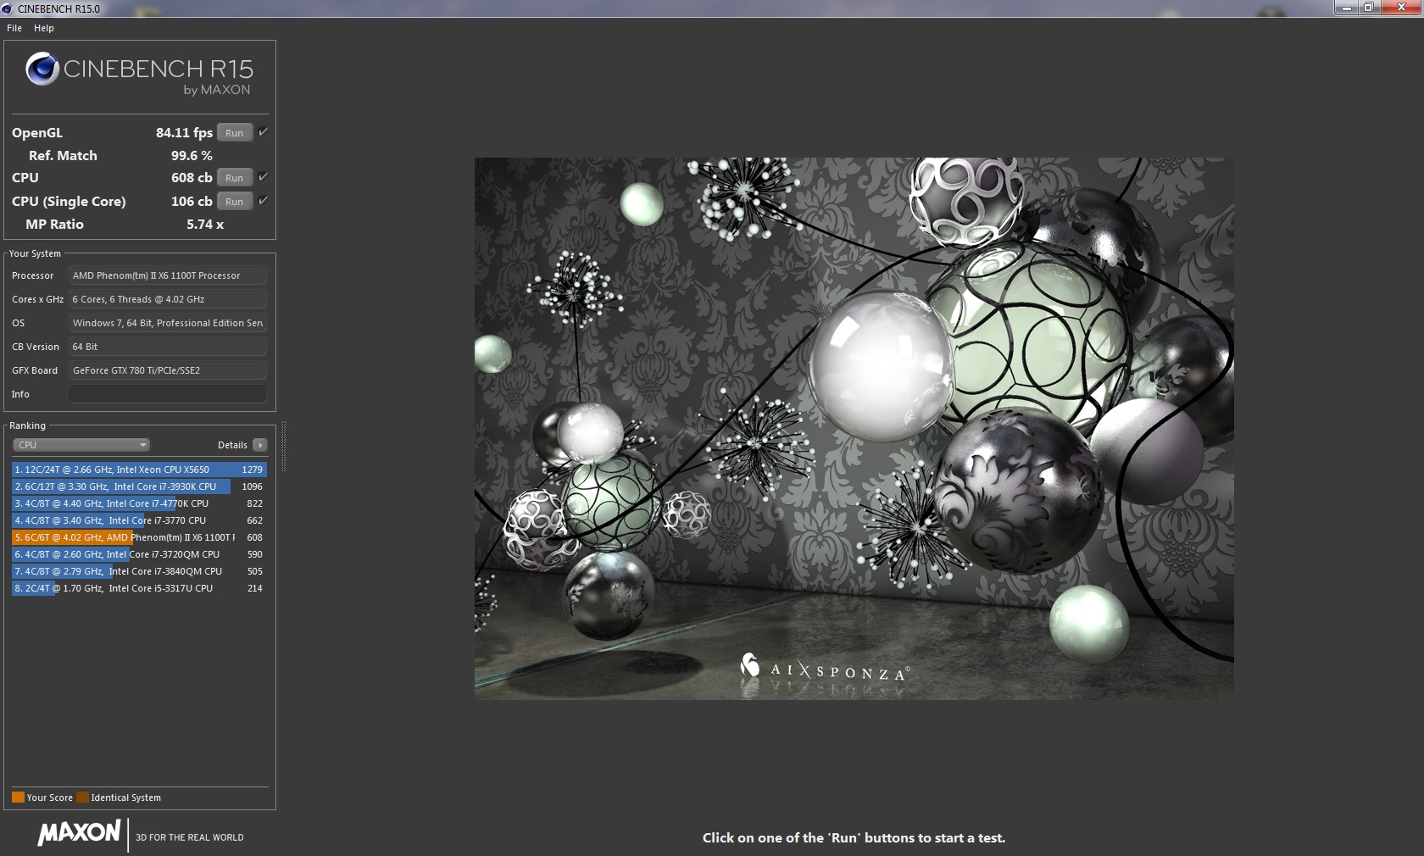Click the orange Your Score legend swatch
The image size is (1424, 856).
pyautogui.click(x=17, y=798)
